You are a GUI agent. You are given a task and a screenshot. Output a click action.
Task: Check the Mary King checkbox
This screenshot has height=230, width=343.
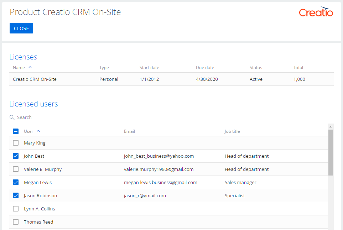click(x=16, y=143)
